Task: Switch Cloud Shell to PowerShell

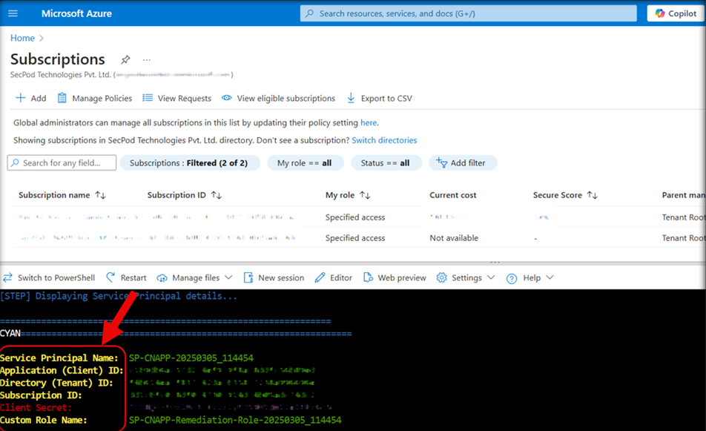Action: pos(49,277)
